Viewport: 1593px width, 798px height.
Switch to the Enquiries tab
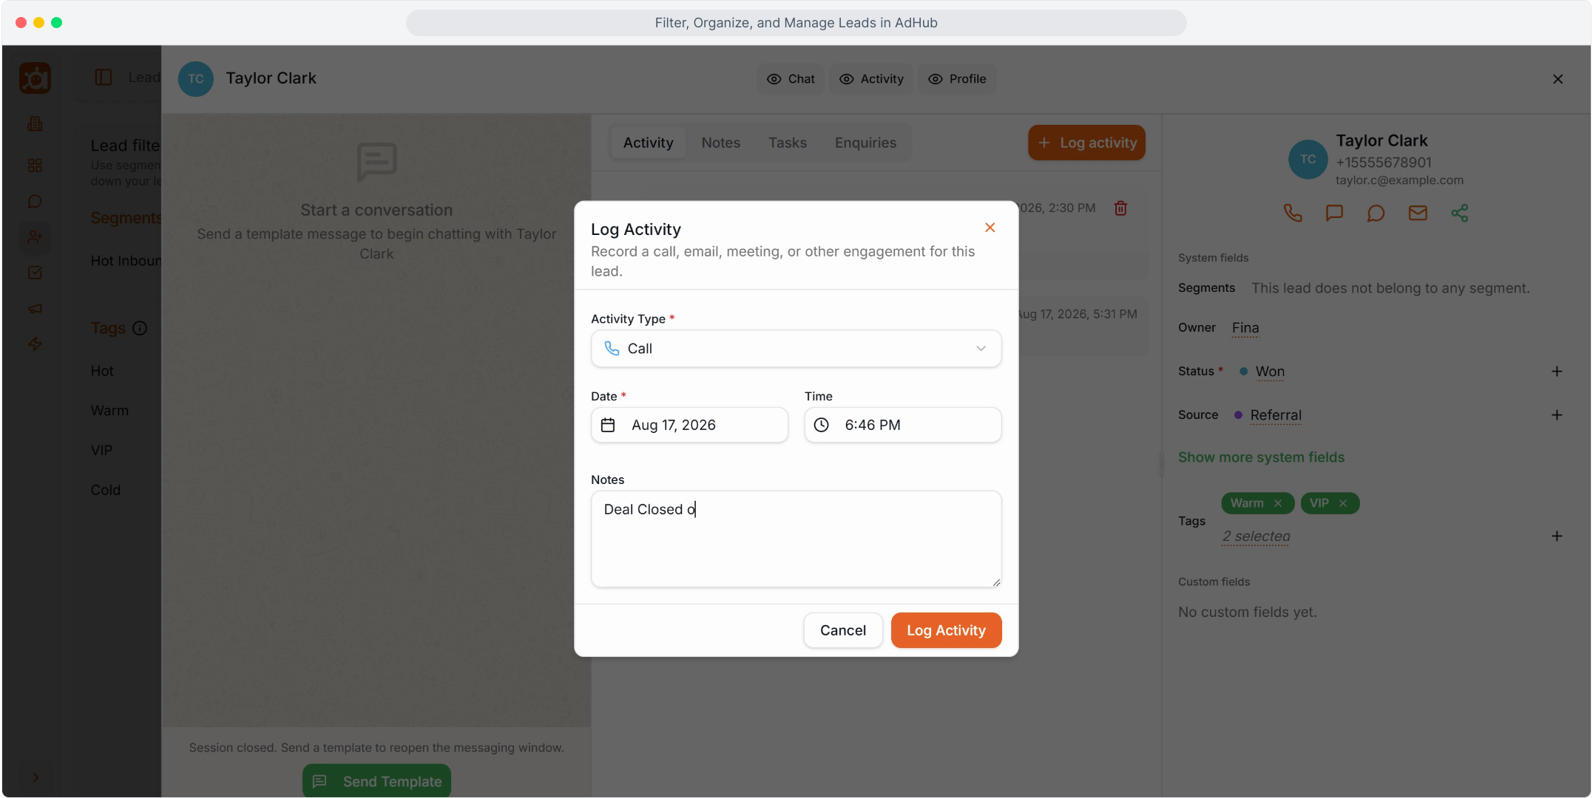tap(865, 143)
